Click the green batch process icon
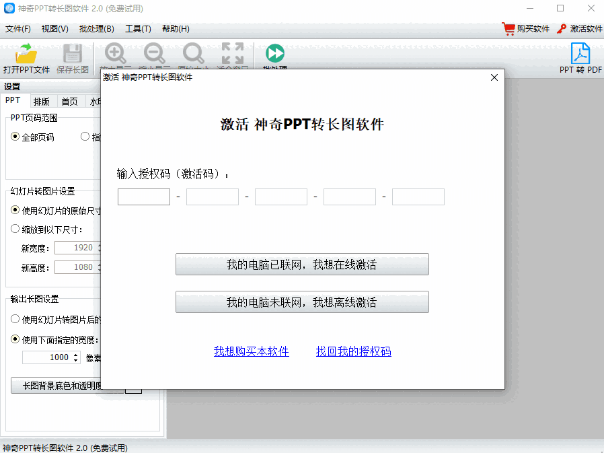Image resolution: width=604 pixels, height=453 pixels. click(275, 53)
